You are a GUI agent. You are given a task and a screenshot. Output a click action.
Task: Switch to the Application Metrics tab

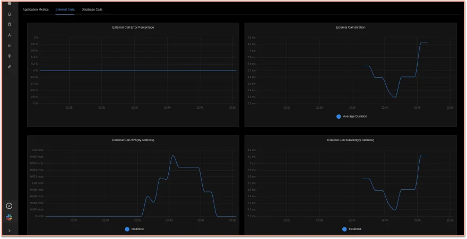pyautogui.click(x=36, y=10)
